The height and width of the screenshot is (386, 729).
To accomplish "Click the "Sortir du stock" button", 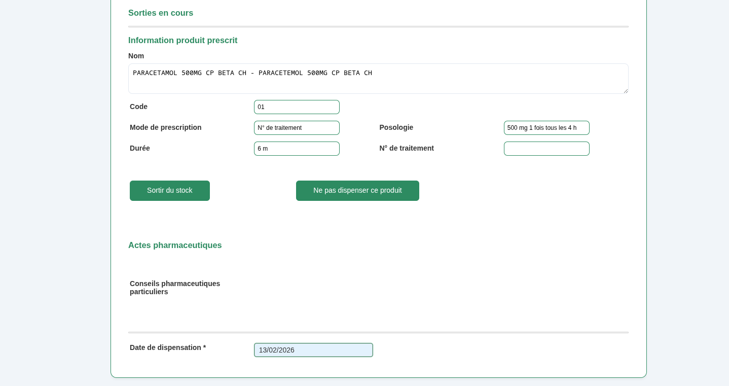I will (169, 191).
